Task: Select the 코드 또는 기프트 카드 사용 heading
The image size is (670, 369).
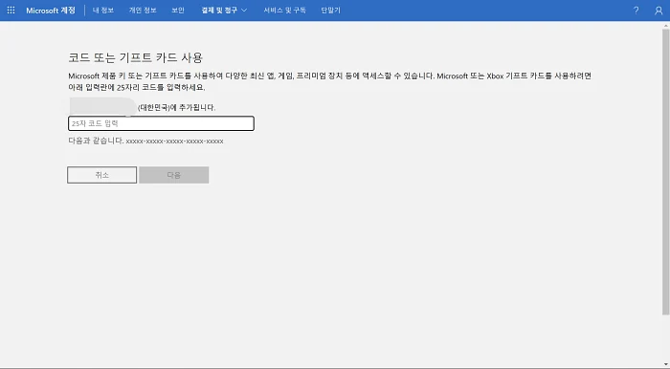Action: click(136, 57)
